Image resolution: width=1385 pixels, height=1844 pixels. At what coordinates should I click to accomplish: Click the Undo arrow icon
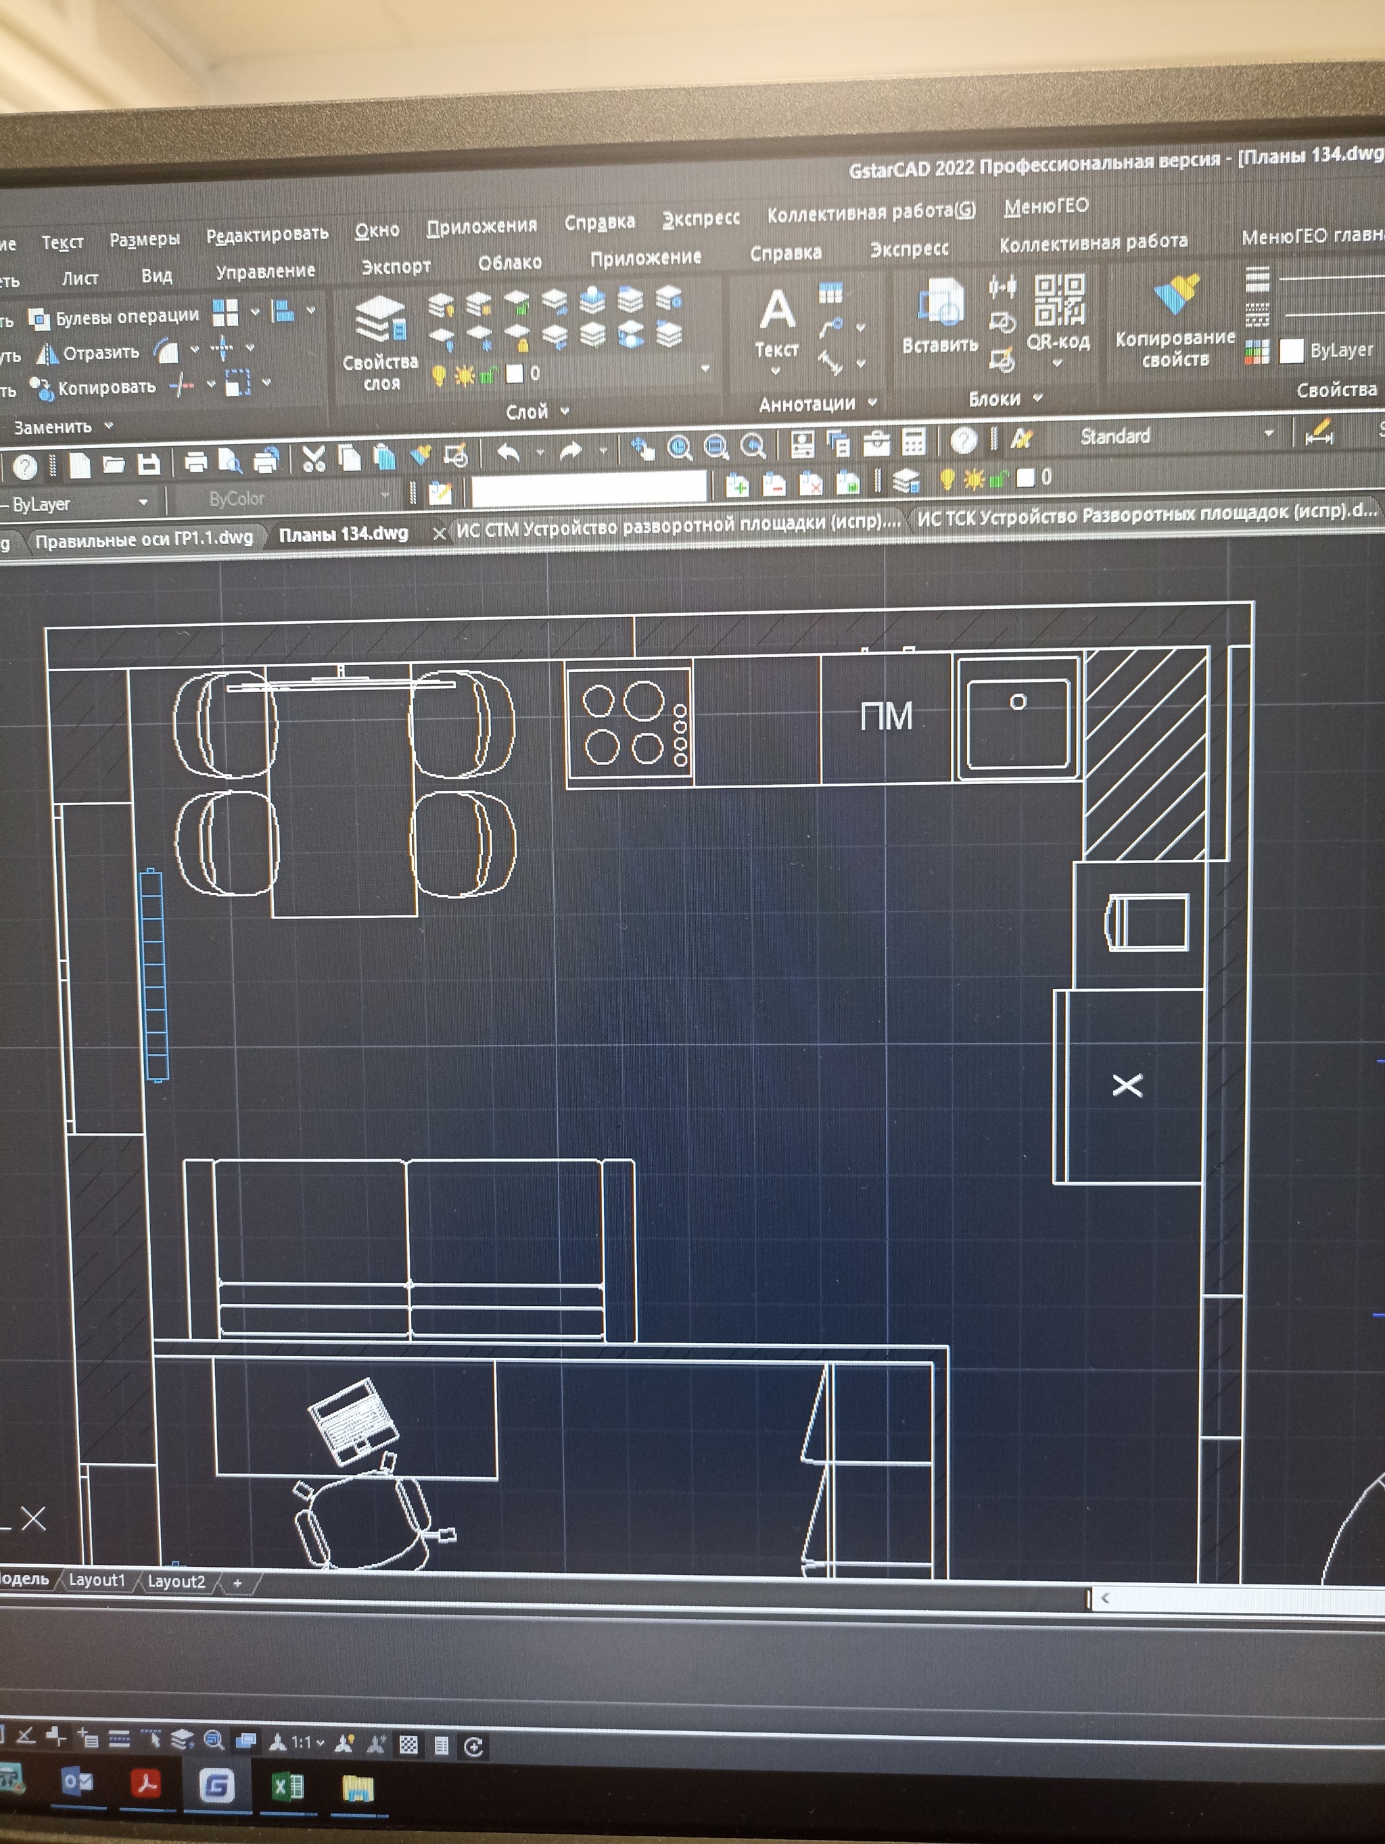coord(509,454)
